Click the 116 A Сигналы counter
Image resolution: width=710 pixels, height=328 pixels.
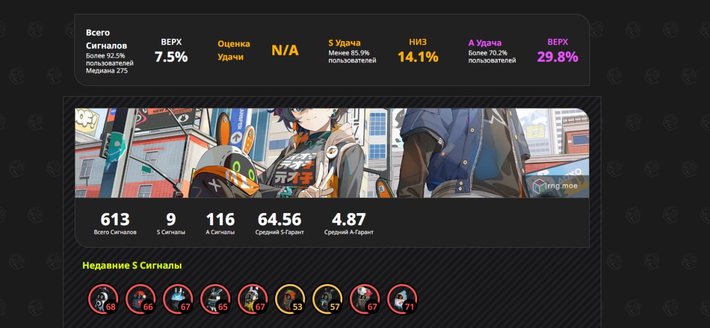pos(220,223)
